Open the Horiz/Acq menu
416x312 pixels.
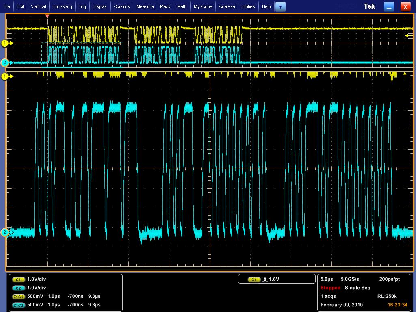(63, 6)
